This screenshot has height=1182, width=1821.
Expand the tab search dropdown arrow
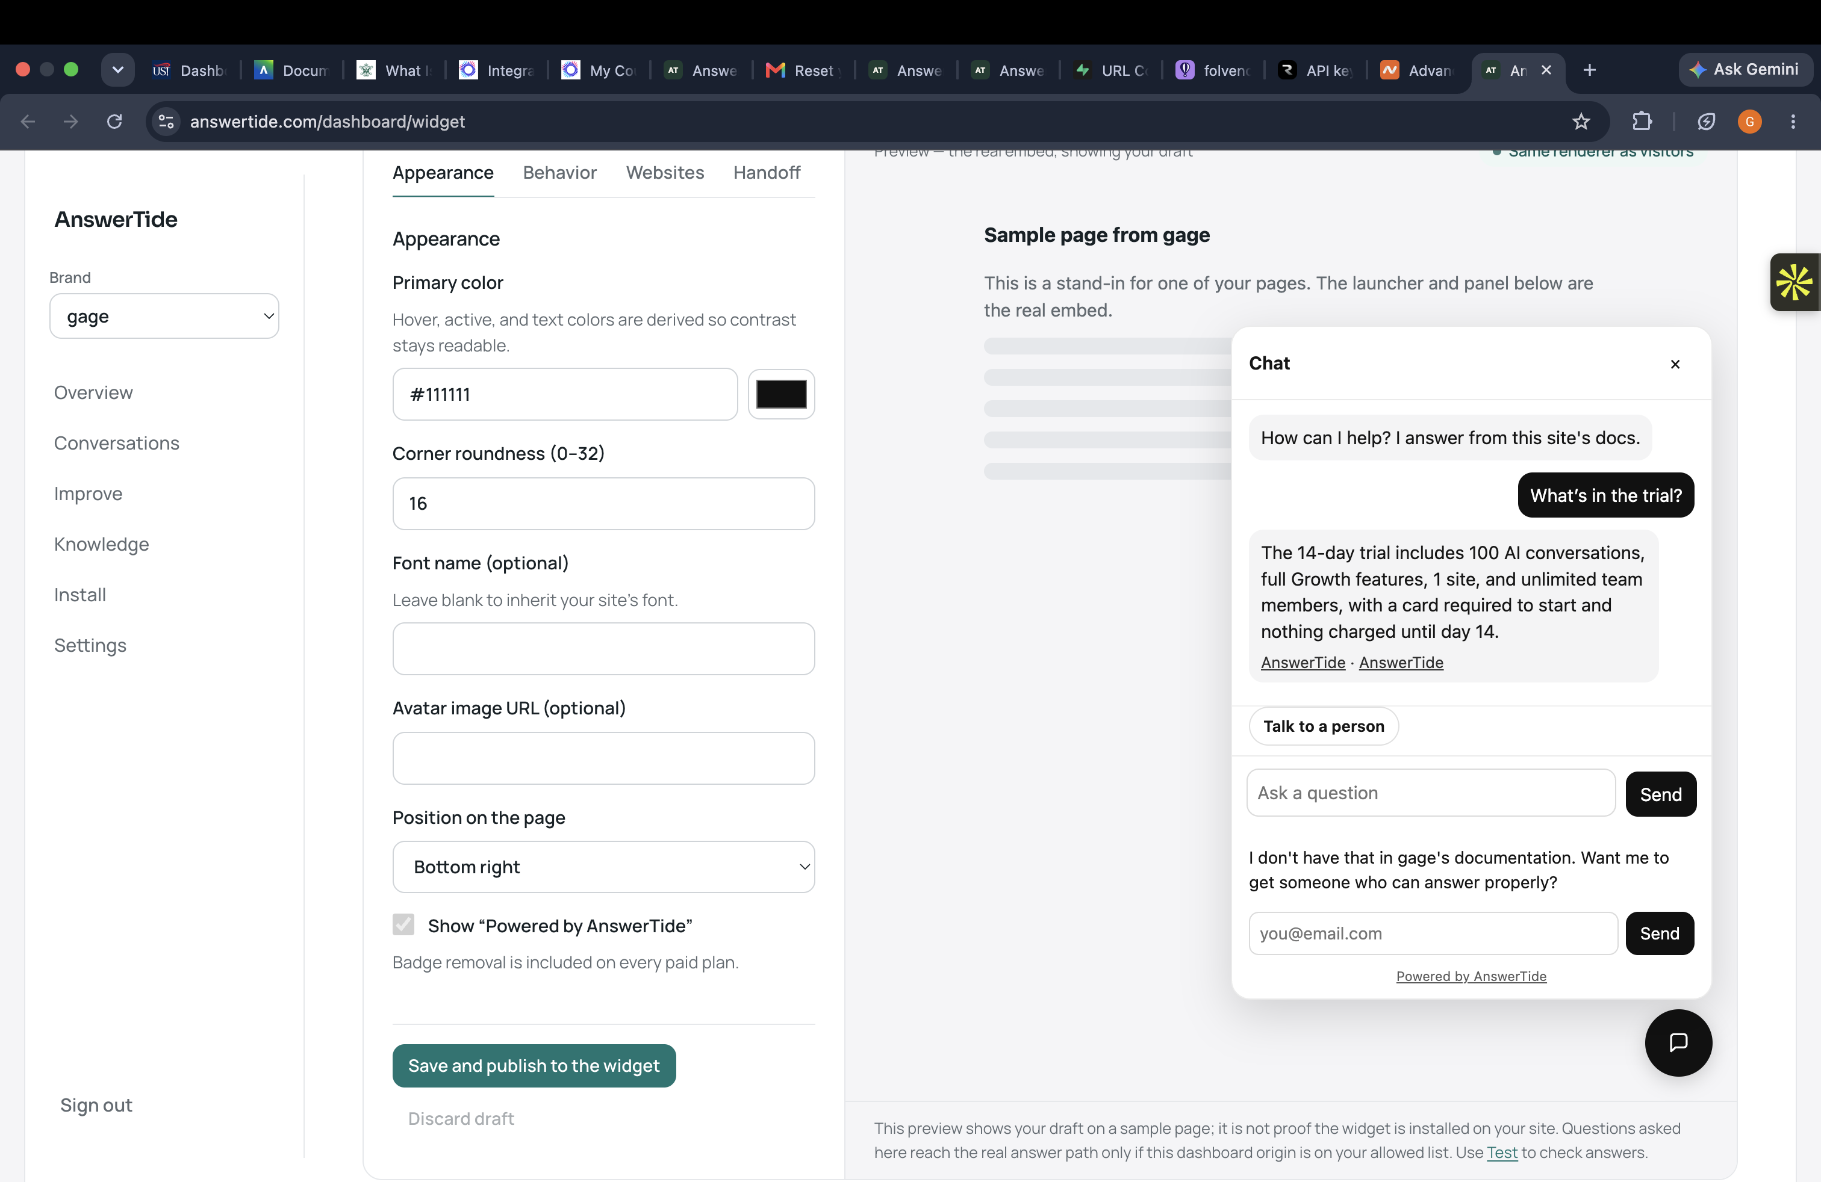pos(118,70)
